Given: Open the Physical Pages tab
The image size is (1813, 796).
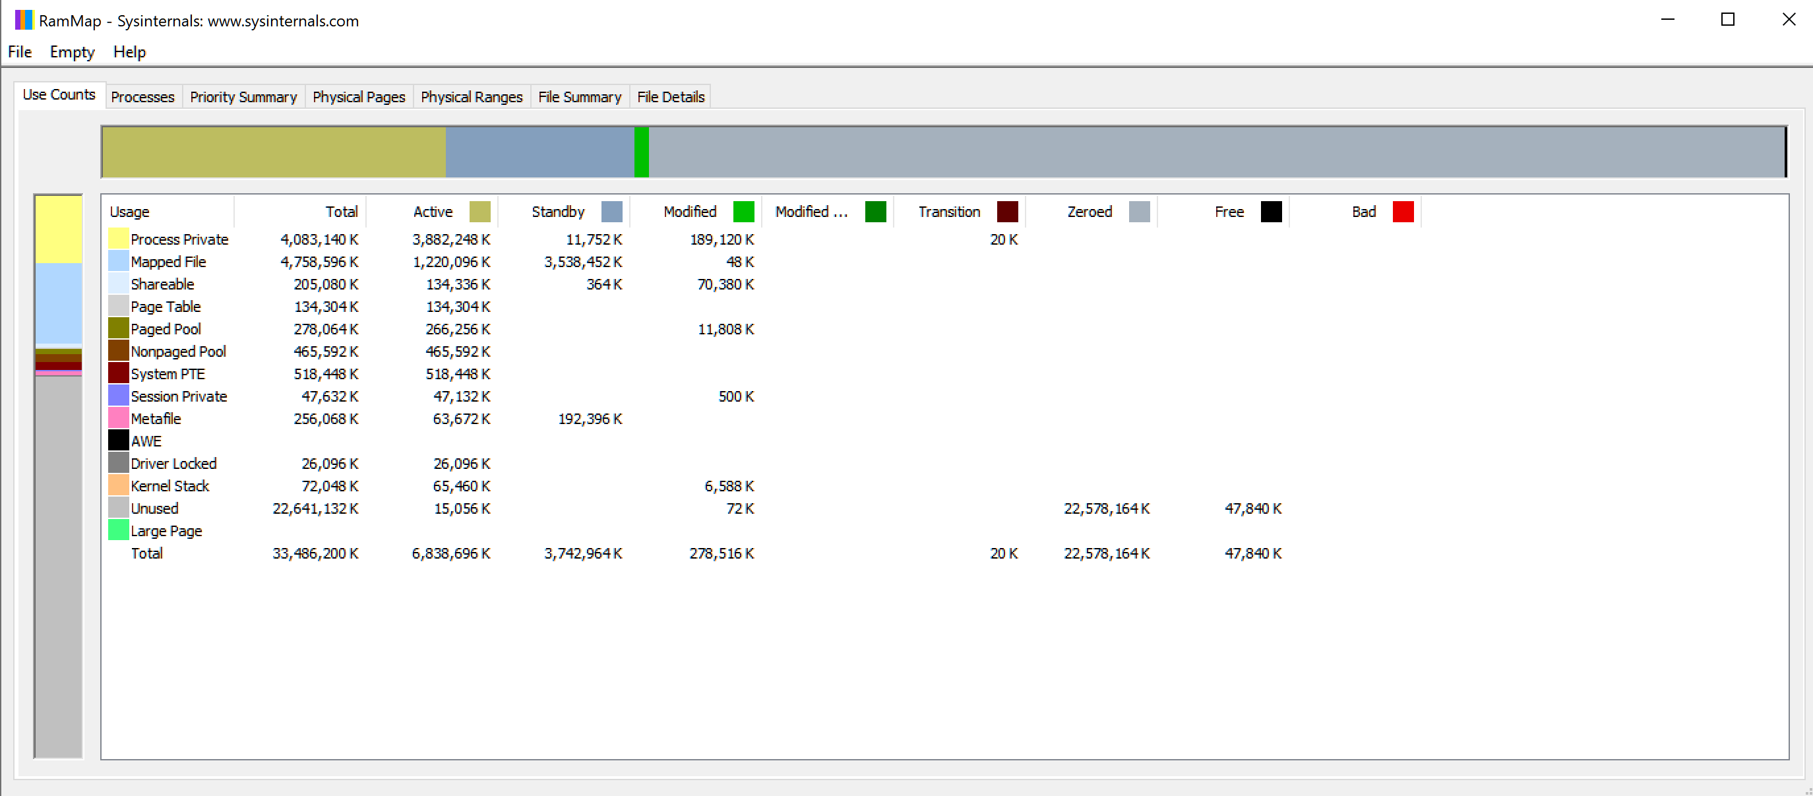Looking at the screenshot, I should [x=359, y=97].
